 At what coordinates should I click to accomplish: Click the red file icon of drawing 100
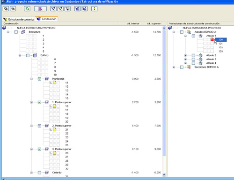(212, 39)
